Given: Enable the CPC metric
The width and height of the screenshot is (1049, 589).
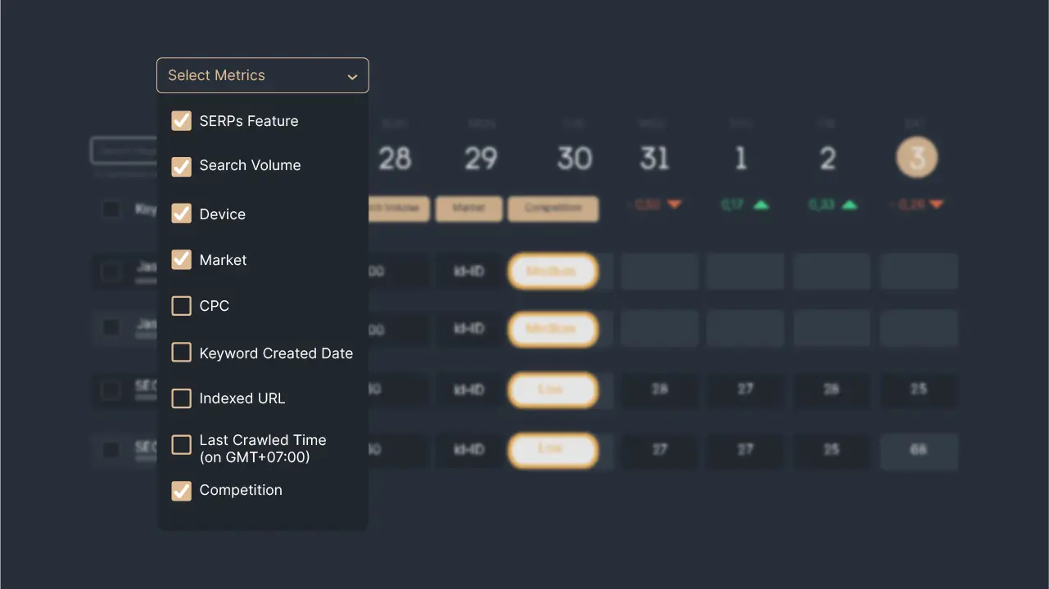Looking at the screenshot, I should 181,305.
